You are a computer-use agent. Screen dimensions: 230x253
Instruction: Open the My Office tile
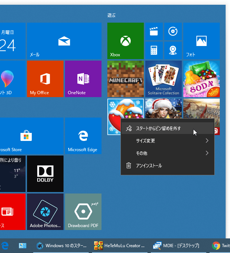[x=45, y=79]
